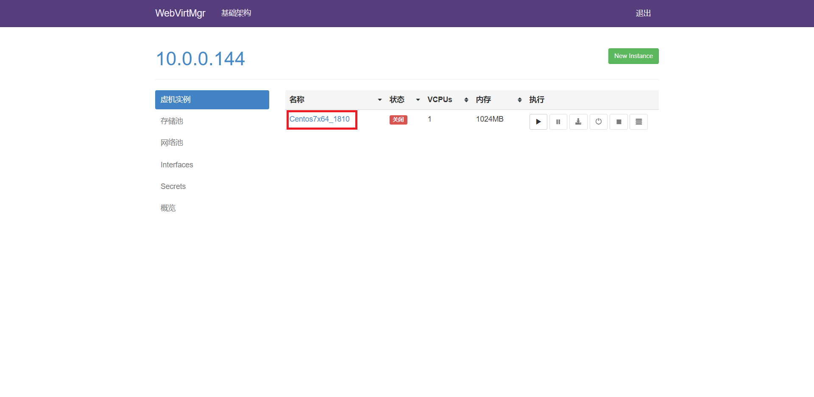Sort table by 名称 column arrow
Viewport: 814px width, 397px height.
(x=379, y=100)
